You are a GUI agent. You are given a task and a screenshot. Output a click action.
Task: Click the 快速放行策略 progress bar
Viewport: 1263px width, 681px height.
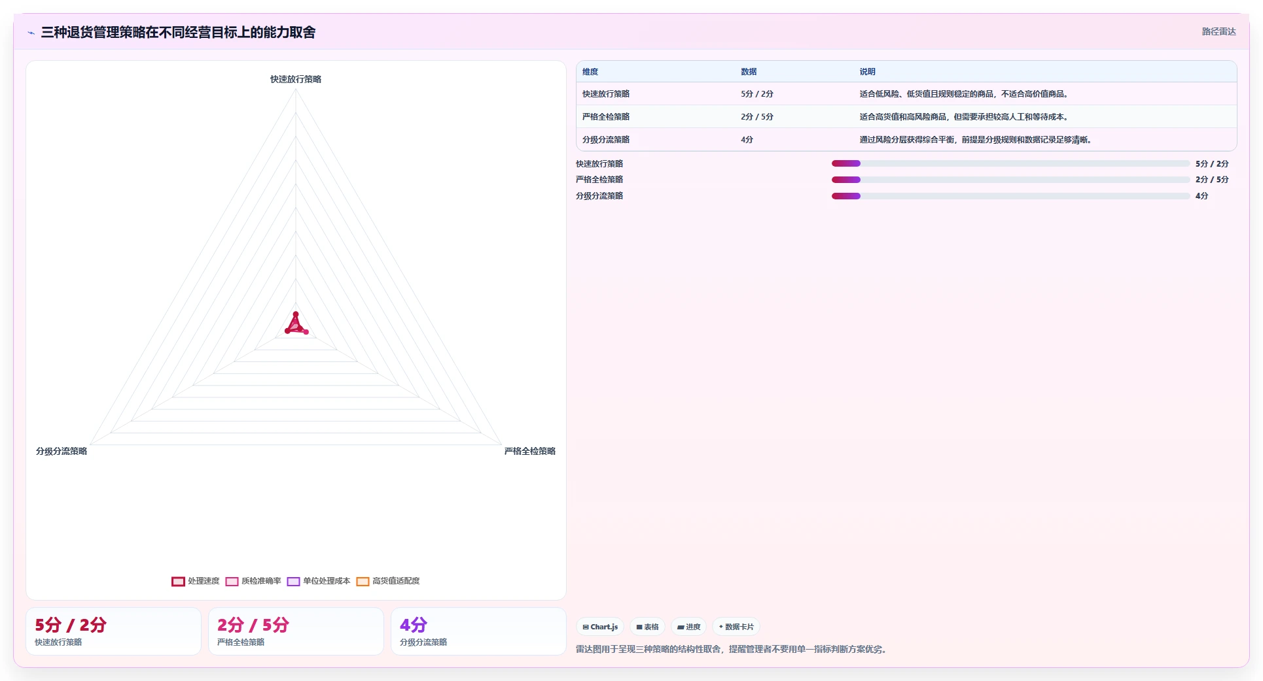pyautogui.click(x=1010, y=163)
